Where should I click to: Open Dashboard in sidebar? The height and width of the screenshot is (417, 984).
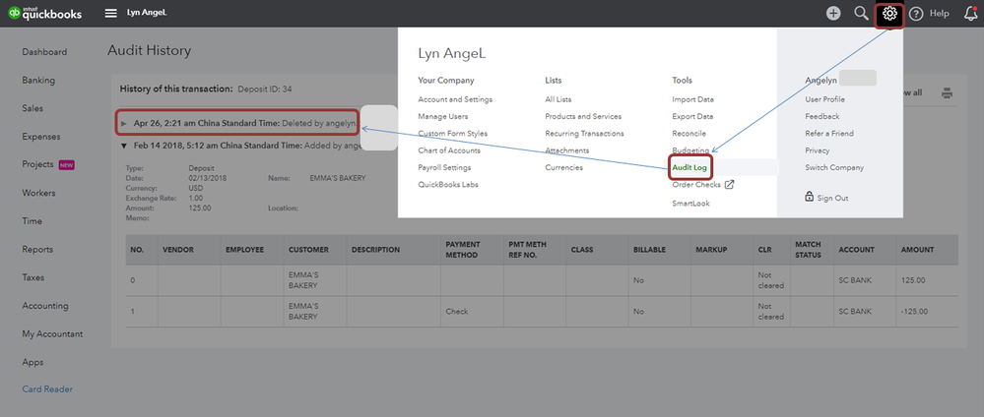(44, 52)
